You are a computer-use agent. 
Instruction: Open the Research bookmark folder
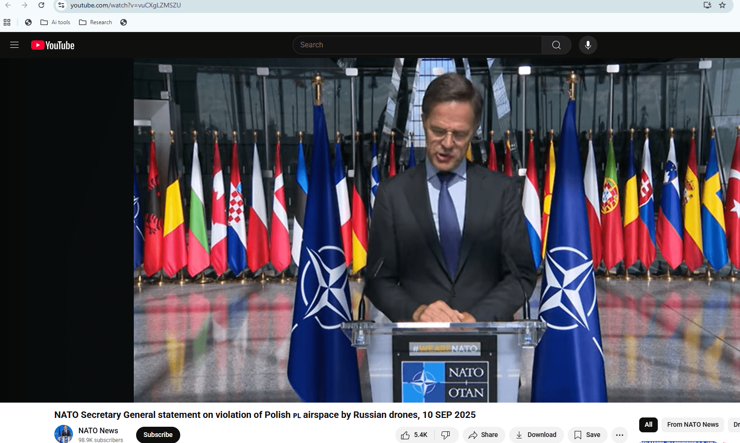point(96,22)
